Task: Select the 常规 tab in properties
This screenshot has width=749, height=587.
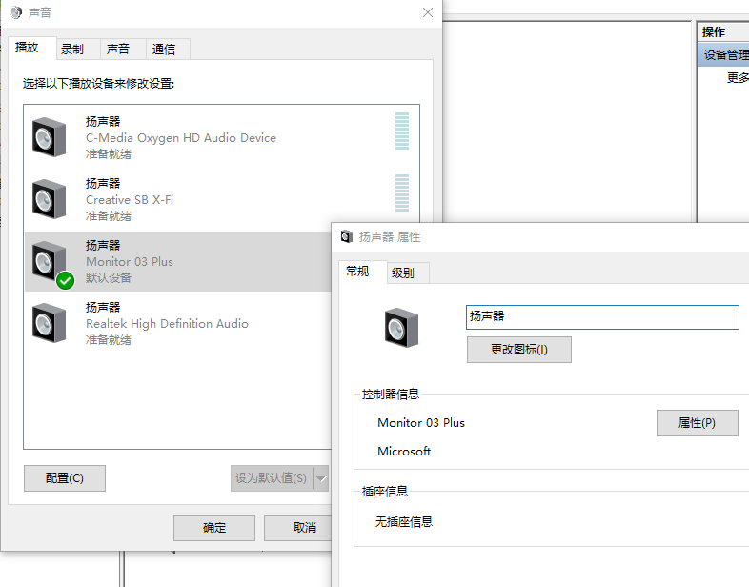Action: (358, 272)
